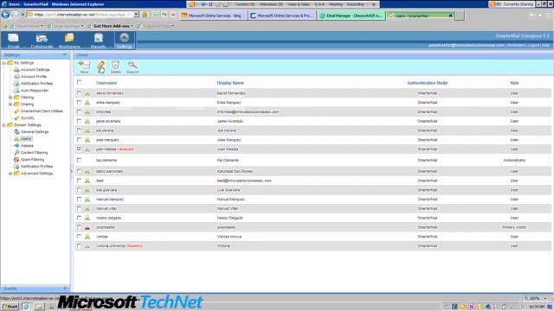
Task: Open General Settings under Domain Settings
Action: tap(35, 132)
